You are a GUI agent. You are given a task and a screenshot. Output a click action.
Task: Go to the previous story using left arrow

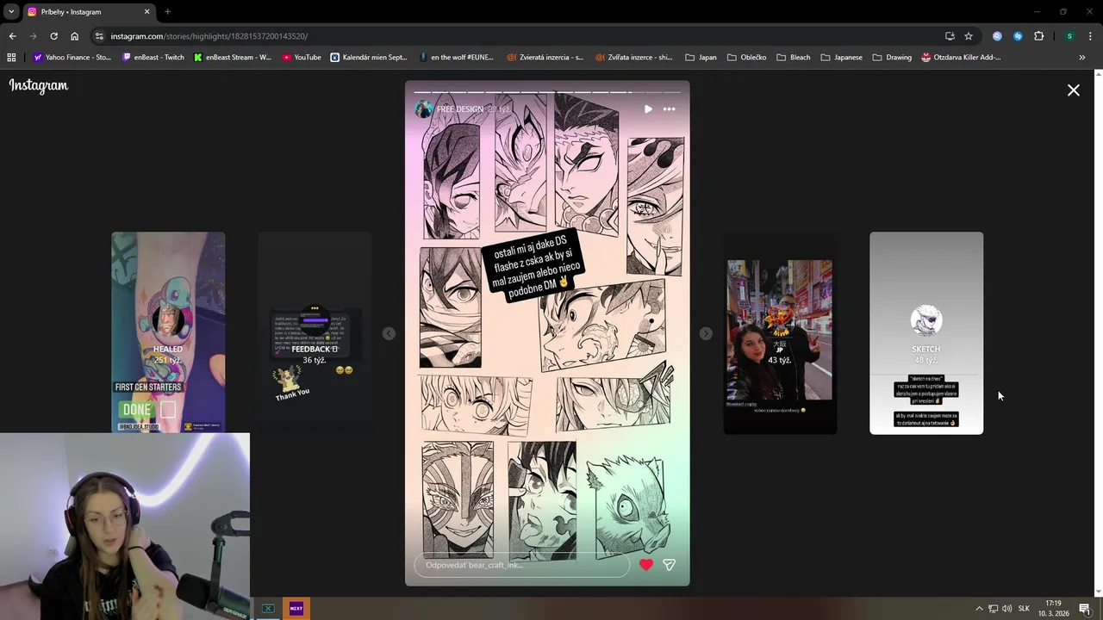389,333
